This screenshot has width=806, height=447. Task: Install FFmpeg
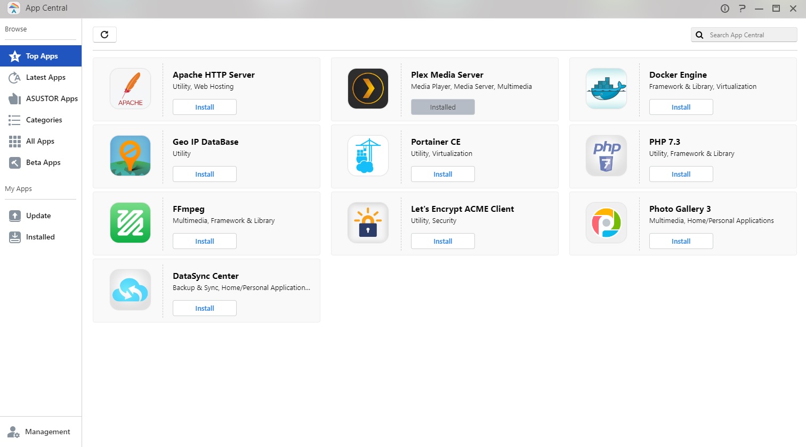tap(205, 241)
